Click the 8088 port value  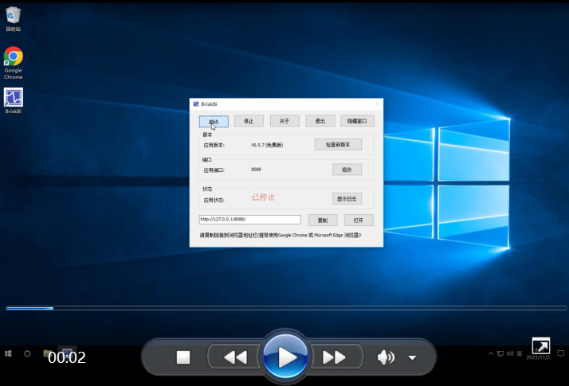(256, 170)
